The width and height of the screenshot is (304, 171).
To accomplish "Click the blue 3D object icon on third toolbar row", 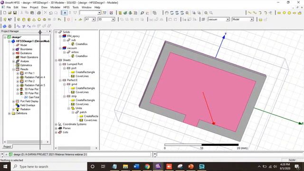I will [x=4, y=26].
